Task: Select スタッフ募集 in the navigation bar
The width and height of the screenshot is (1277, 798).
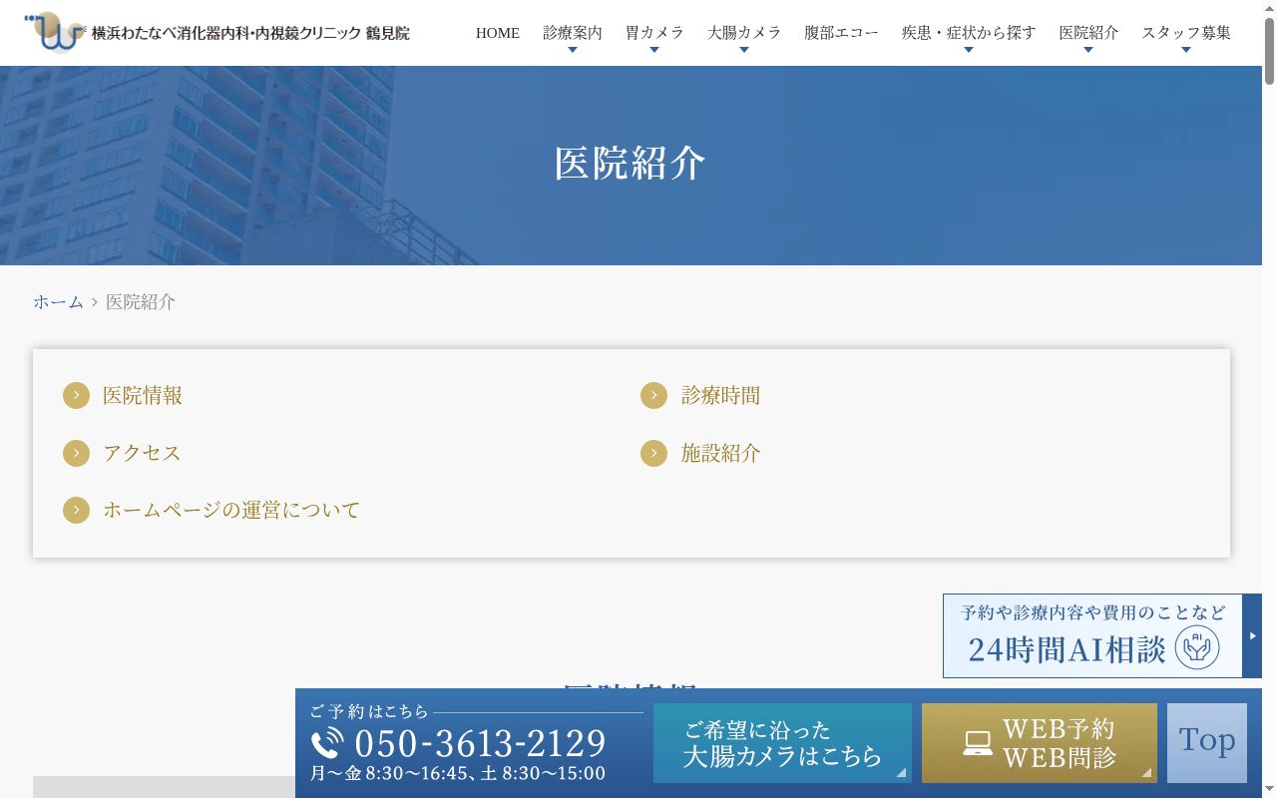Action: tap(1186, 33)
